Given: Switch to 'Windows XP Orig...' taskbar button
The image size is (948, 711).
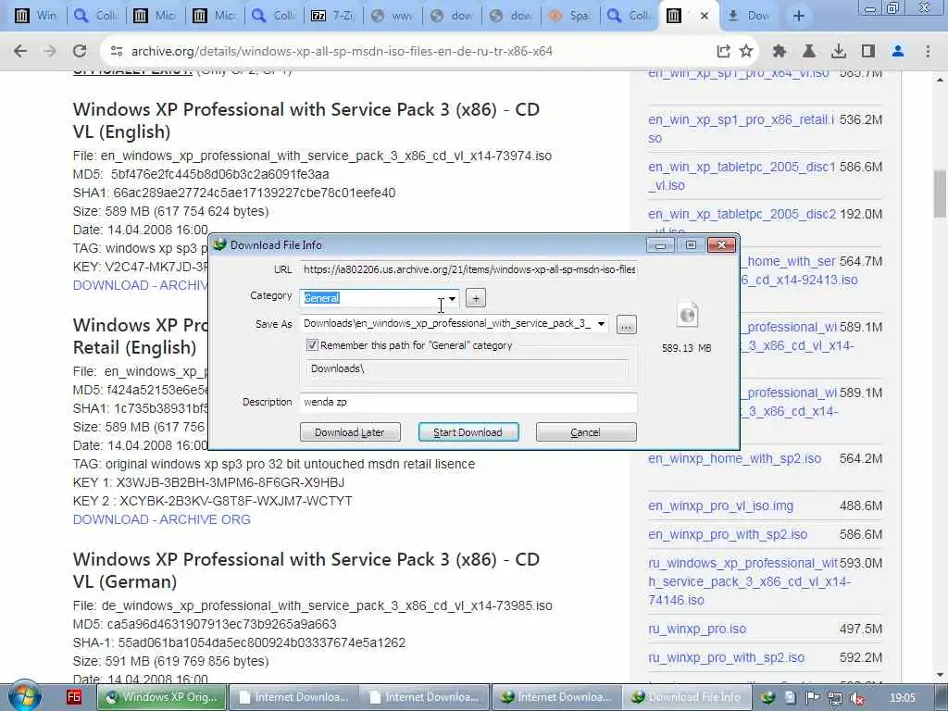Looking at the screenshot, I should pos(162,697).
